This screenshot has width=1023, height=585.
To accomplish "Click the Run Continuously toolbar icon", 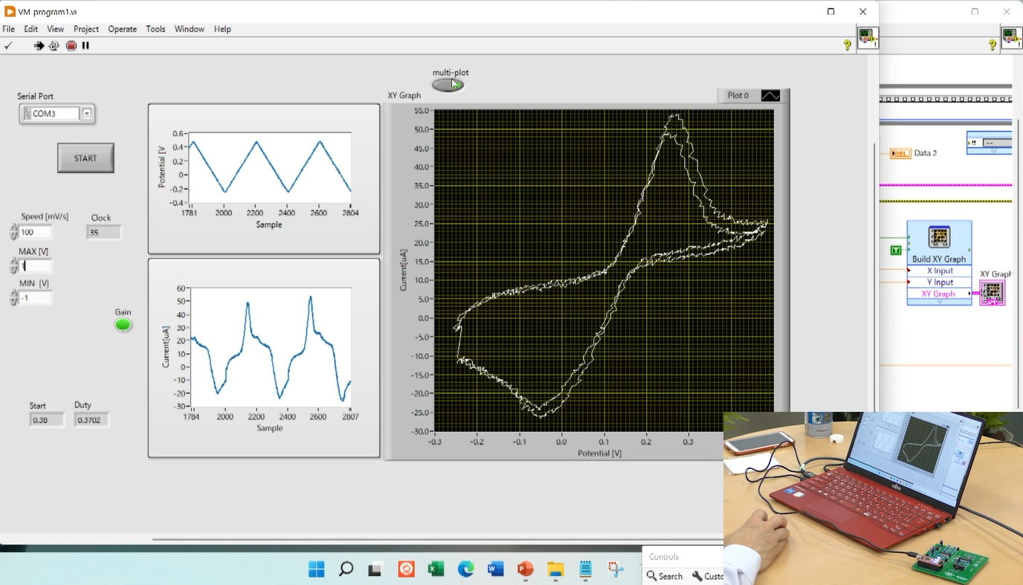I will coord(54,46).
